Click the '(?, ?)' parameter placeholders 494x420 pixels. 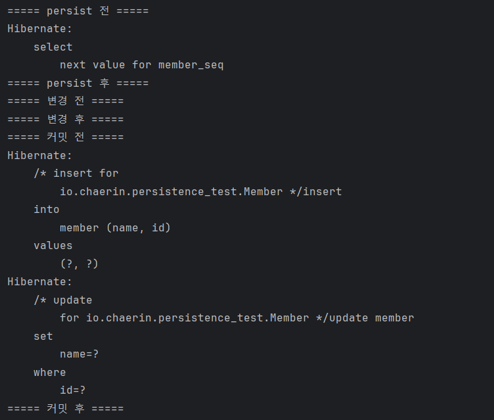click(x=79, y=264)
